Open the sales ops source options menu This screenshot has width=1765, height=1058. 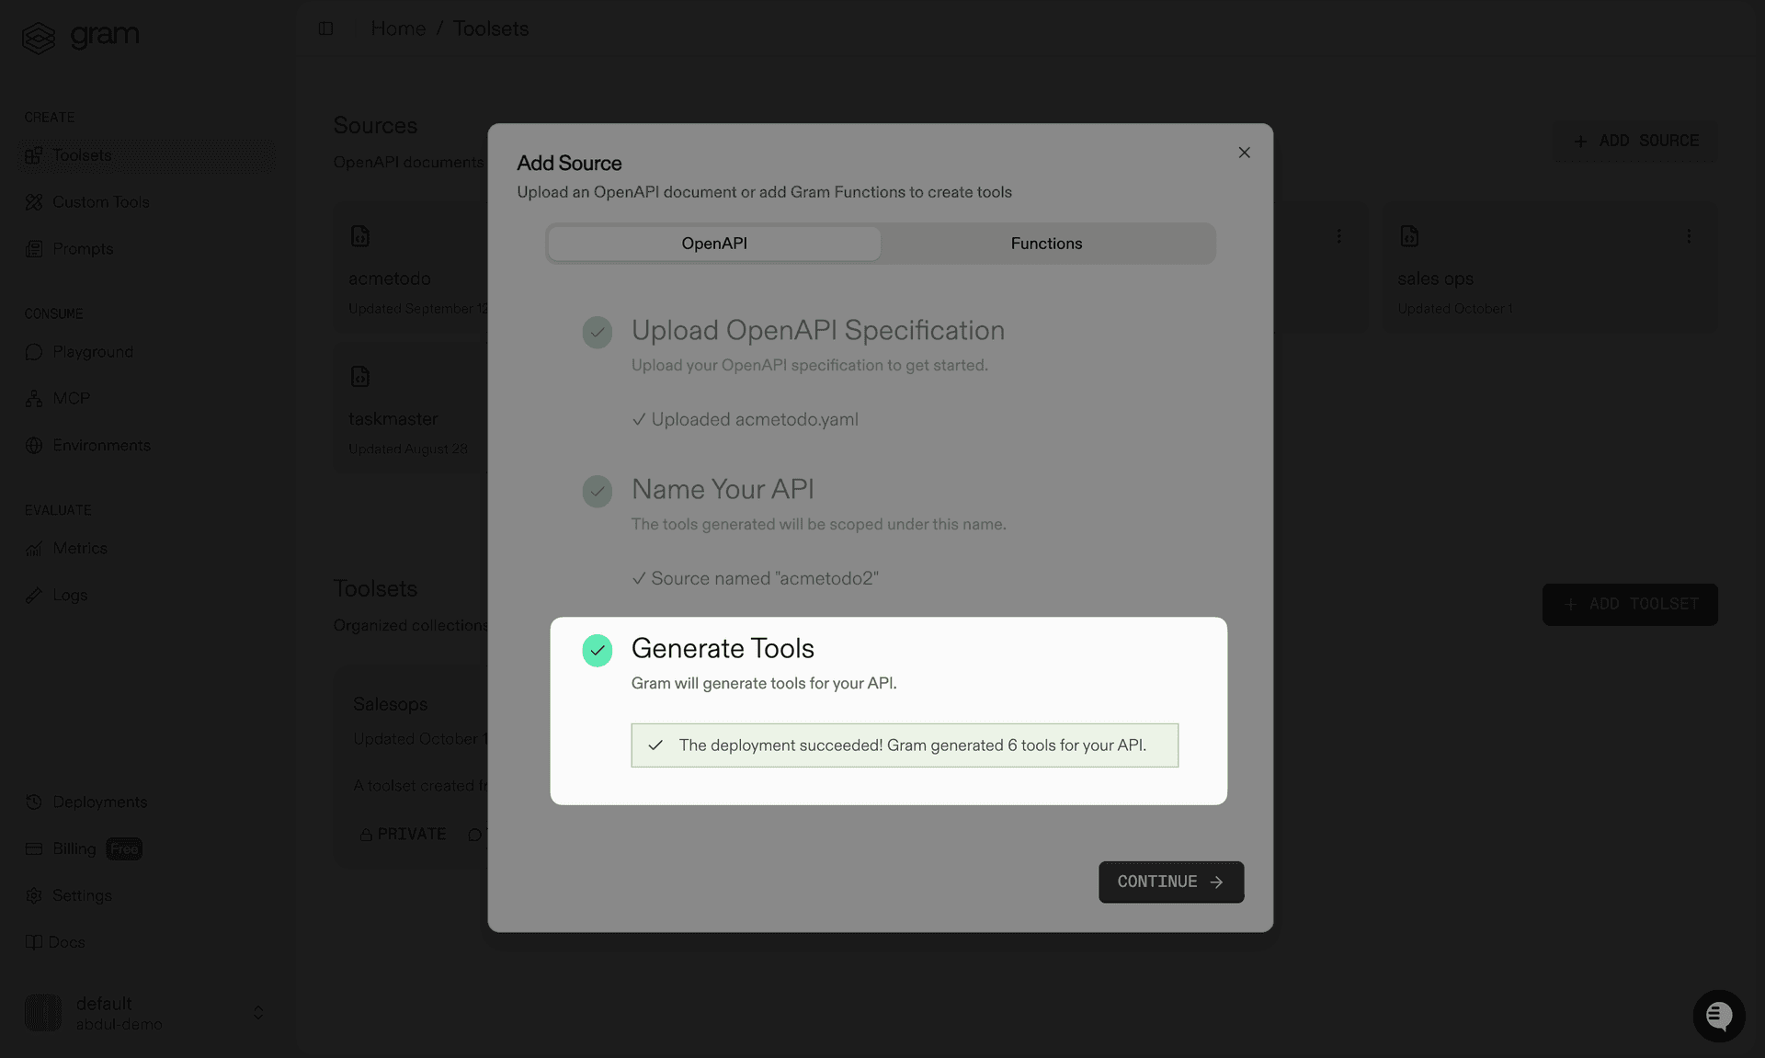point(1689,236)
